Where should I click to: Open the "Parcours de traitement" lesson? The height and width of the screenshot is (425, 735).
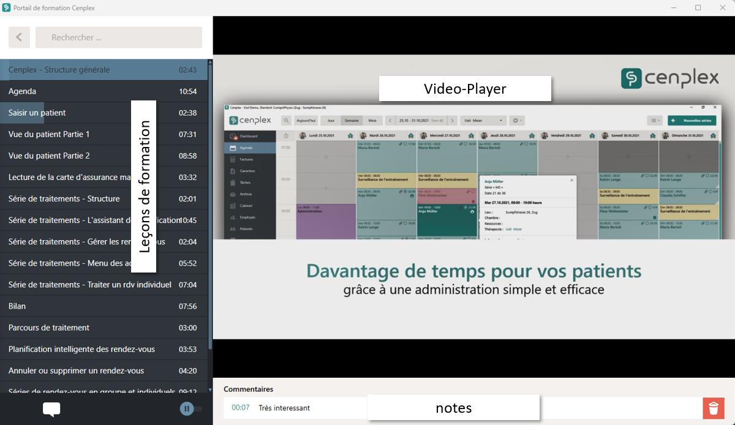pos(103,328)
